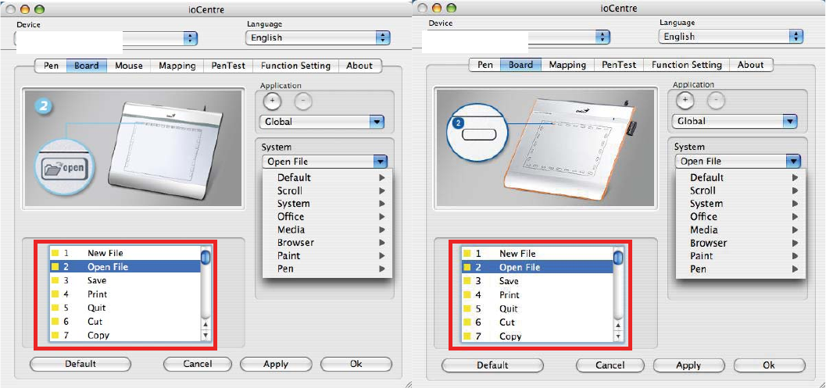This screenshot has height=388, width=826.
Task: Select '7 Copy' row in left window
Action: pyautogui.click(x=125, y=336)
